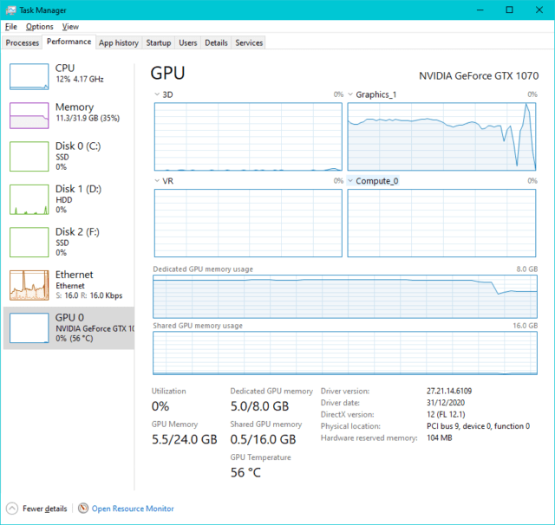Screen dimensions: 555x525
Task: Click the Graphics_1 engine usage graph
Action: click(441, 137)
